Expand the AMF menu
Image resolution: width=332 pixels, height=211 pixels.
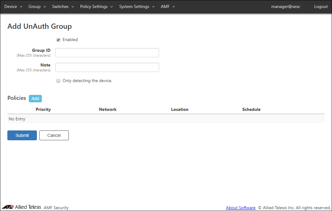(168, 7)
